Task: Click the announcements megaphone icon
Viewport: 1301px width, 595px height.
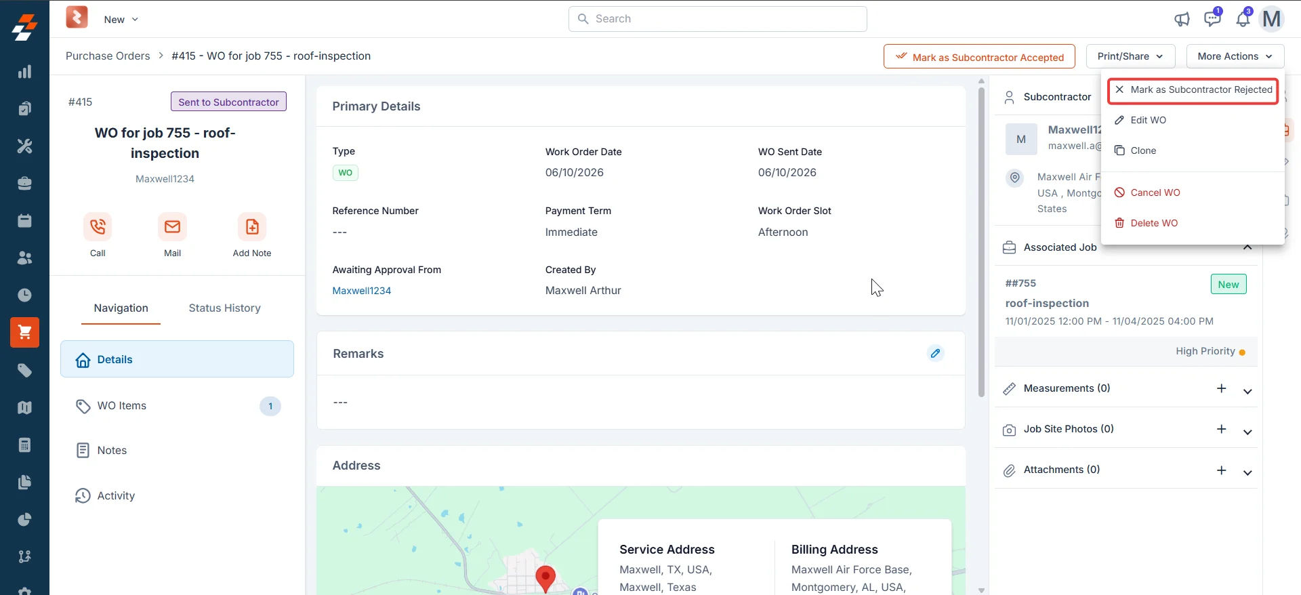Action: [x=1182, y=19]
